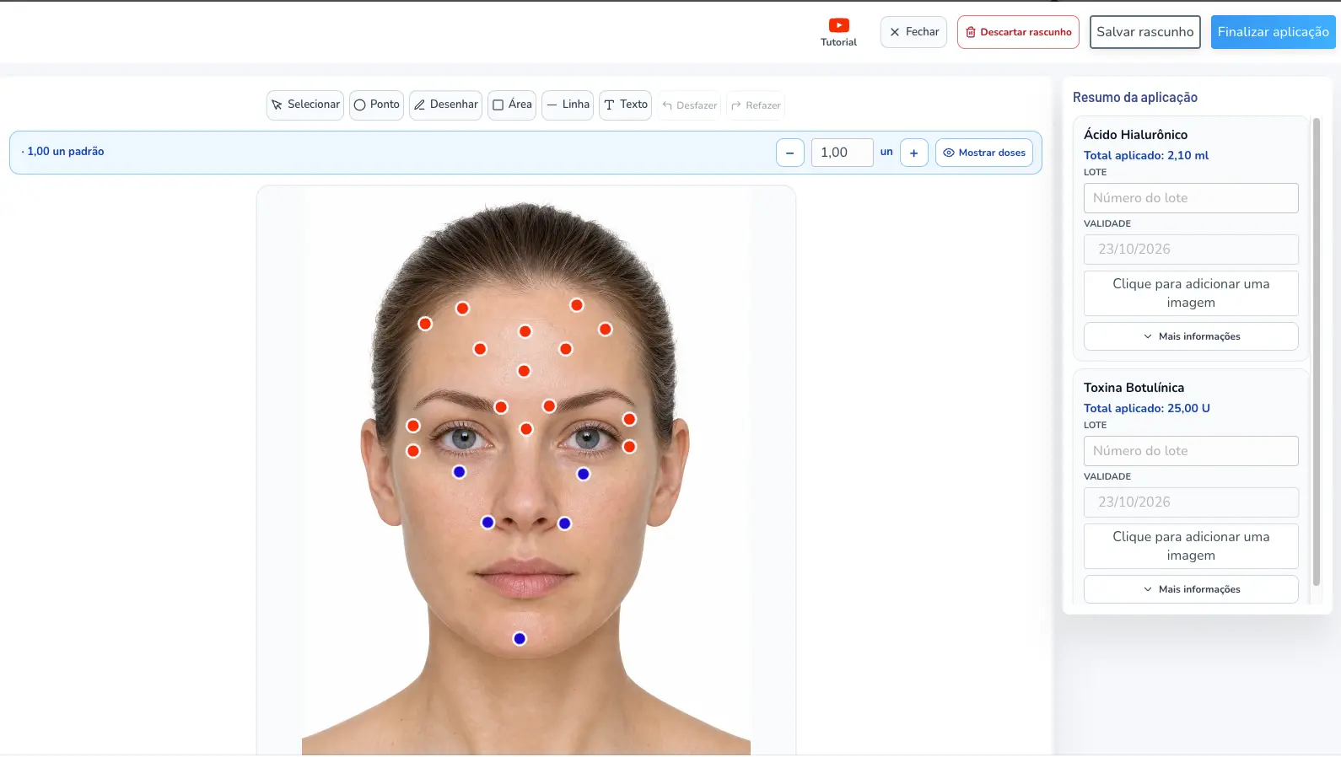Click the '1,00 un padrão' label
The height and width of the screenshot is (757, 1341).
[66, 152]
